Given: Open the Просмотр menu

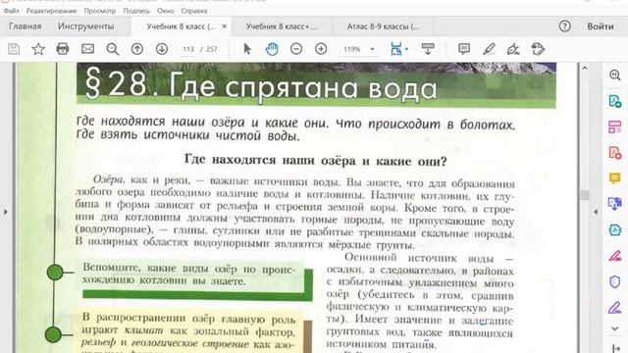Looking at the screenshot, I should coord(100,11).
